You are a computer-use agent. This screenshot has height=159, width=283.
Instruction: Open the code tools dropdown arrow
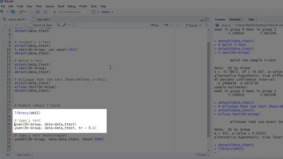(x=69, y=25)
